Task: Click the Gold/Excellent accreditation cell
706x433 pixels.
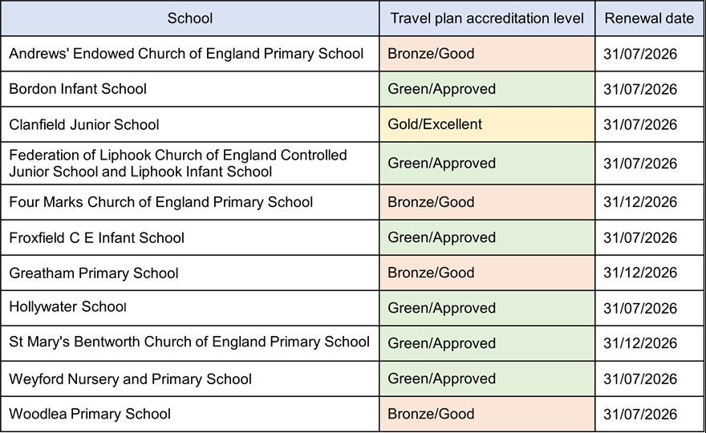Action: click(x=435, y=124)
